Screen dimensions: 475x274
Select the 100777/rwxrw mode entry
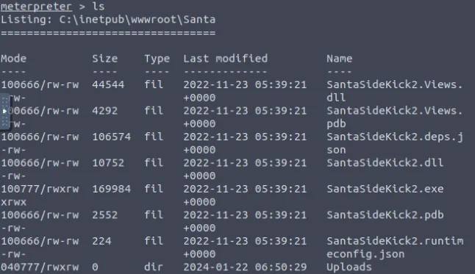(x=40, y=189)
